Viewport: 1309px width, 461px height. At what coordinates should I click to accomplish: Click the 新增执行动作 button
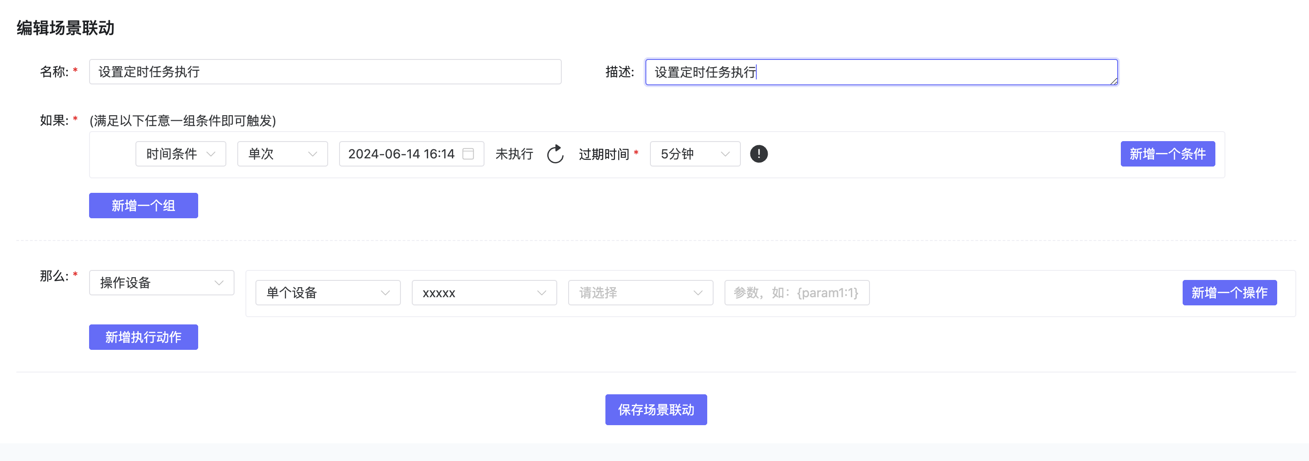[143, 337]
